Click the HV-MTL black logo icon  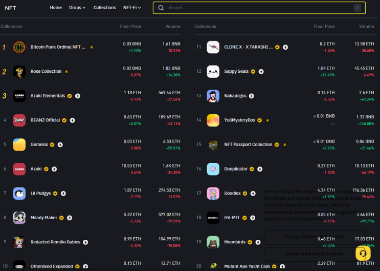click(213, 218)
